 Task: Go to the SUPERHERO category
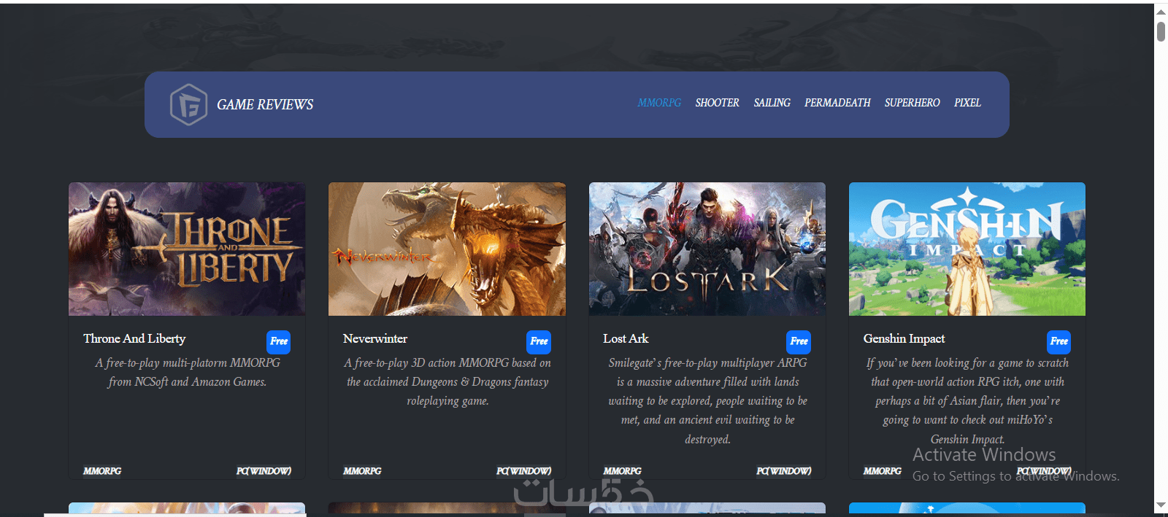pos(912,103)
